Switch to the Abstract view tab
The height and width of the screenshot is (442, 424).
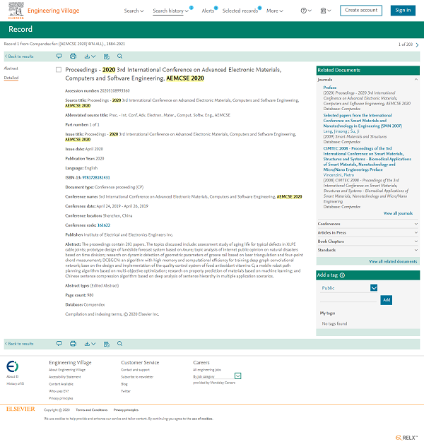pos(11,68)
